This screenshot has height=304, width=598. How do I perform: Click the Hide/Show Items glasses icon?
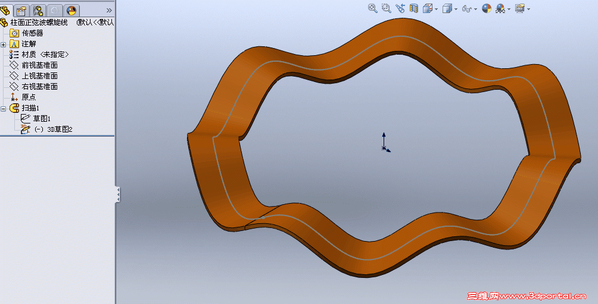[467, 8]
